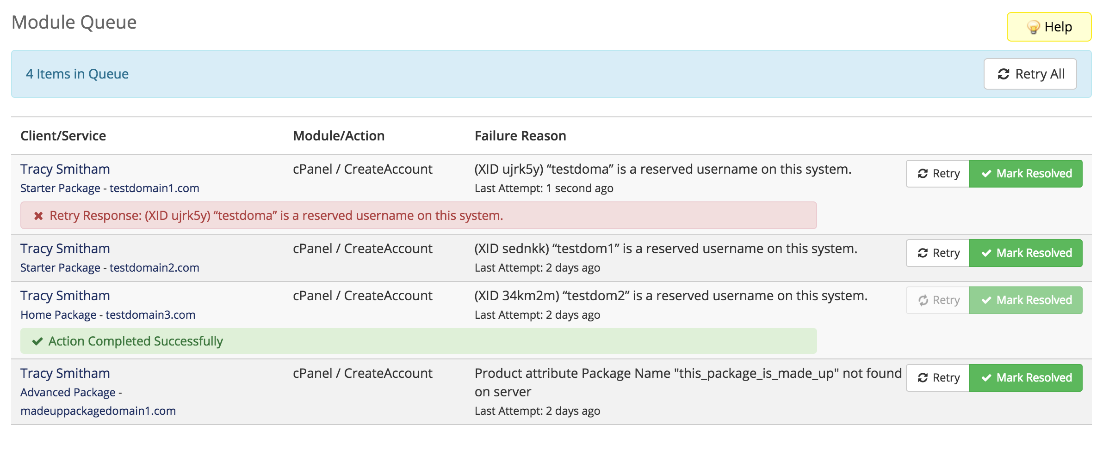Click the checkmark in Action Completed Successfully banner
This screenshot has width=1103, height=449.
pyautogui.click(x=37, y=341)
